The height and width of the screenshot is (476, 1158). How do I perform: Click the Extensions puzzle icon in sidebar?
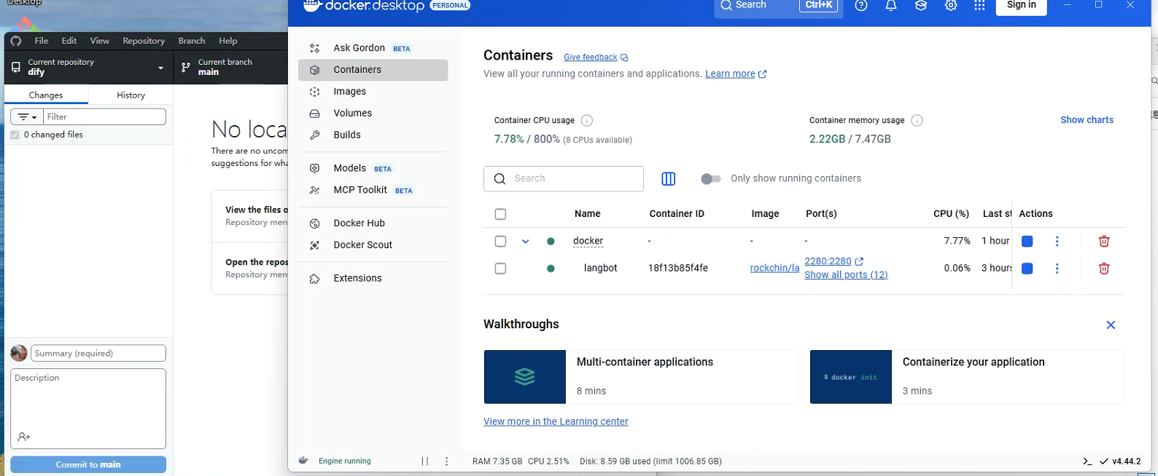pos(315,279)
